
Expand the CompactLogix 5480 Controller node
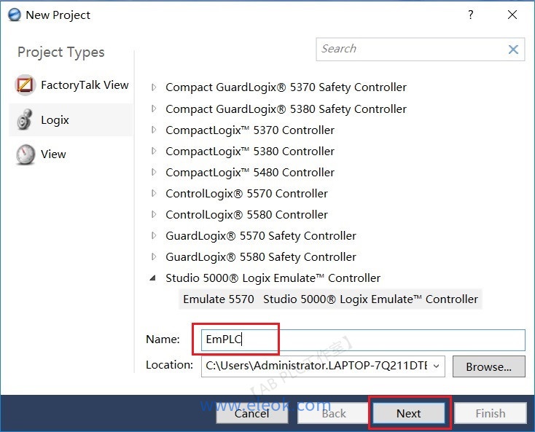[x=154, y=173]
